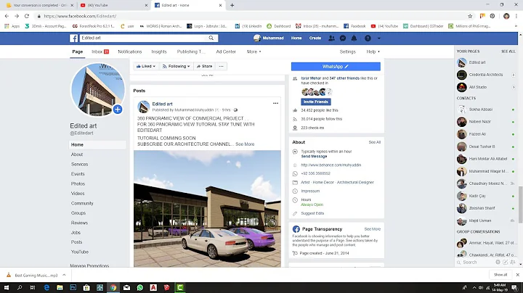Image resolution: width=523 pixels, height=293 pixels.
Task: Click See More in Page Transparency
Action: 372,229
